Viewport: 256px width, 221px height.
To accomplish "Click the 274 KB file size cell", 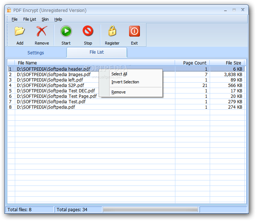I will (235, 107).
